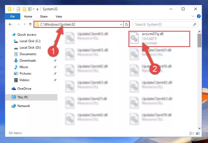Click the scrollbar up arrow
Viewport: 208px width, 143px height.
pos(199,32)
